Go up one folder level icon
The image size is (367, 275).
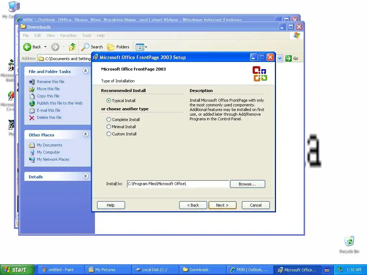pos(72,47)
